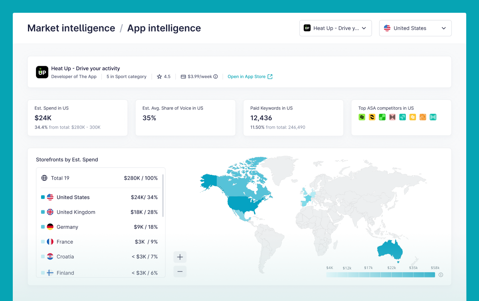The height and width of the screenshot is (301, 479).
Task: Select the Croatia storefront row
Action: tap(99, 256)
